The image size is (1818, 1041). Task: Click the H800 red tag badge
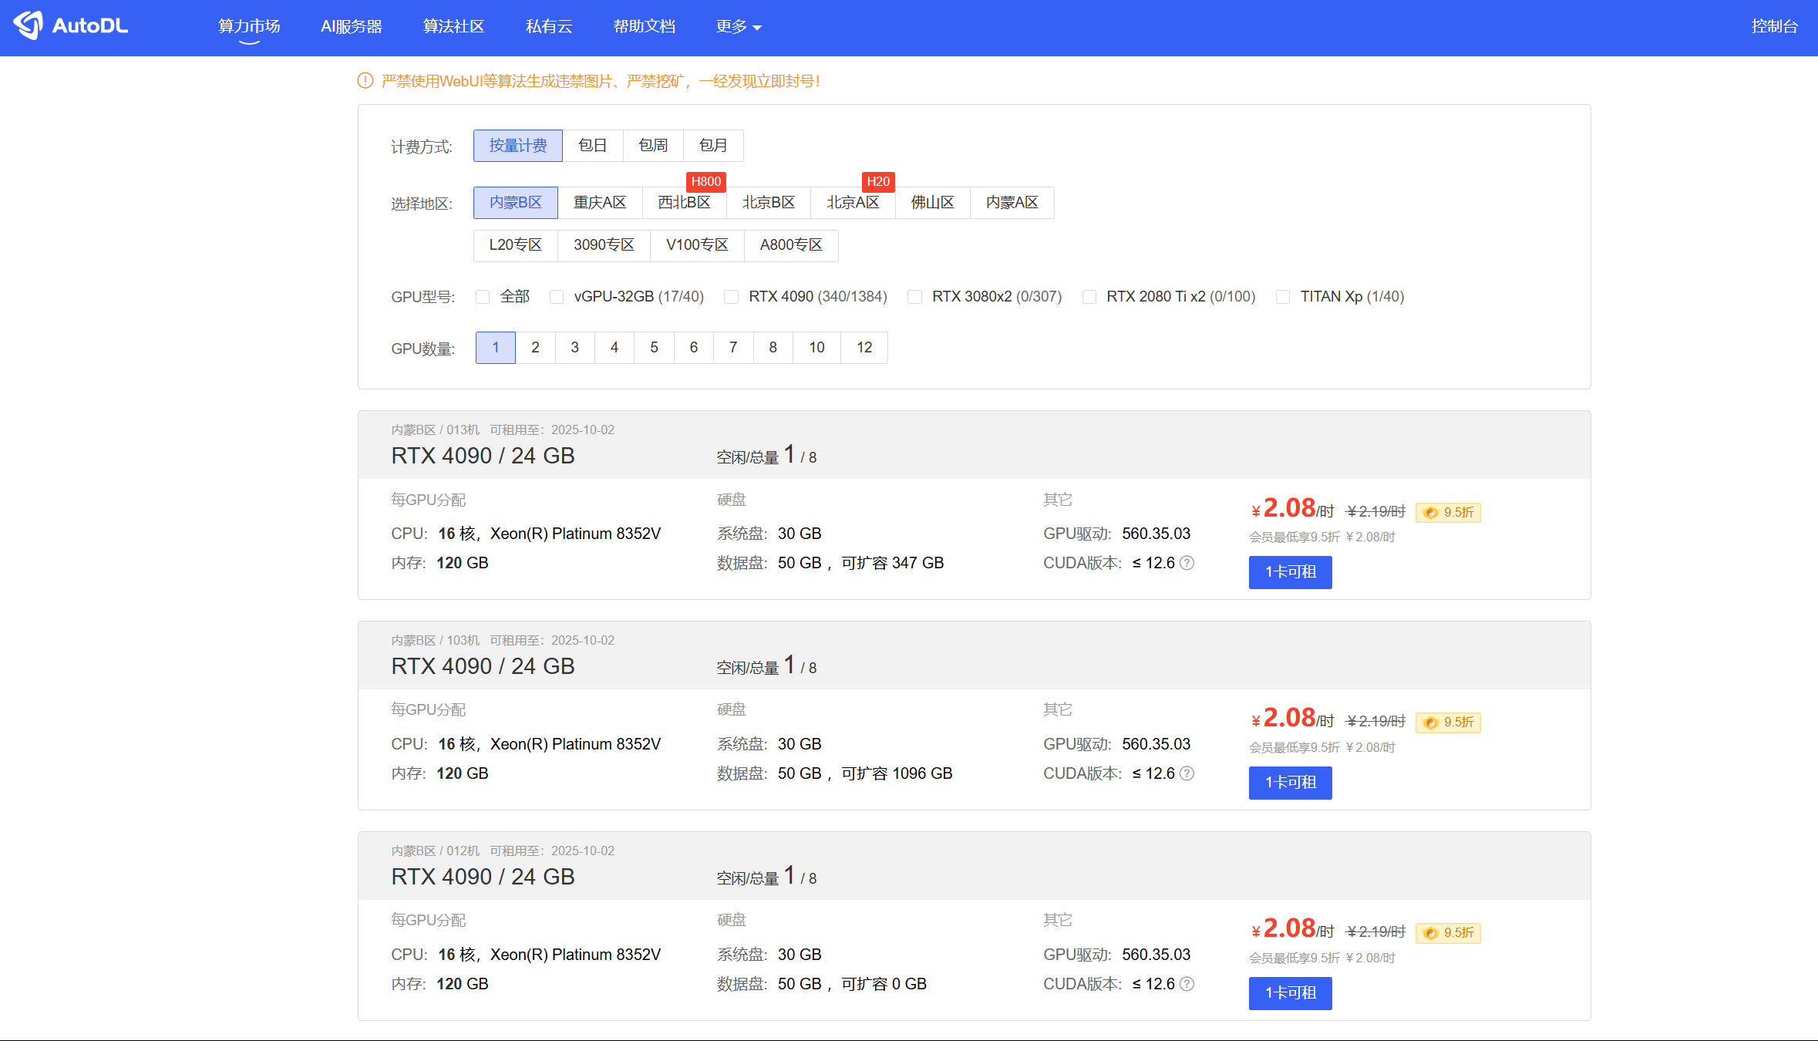[705, 181]
